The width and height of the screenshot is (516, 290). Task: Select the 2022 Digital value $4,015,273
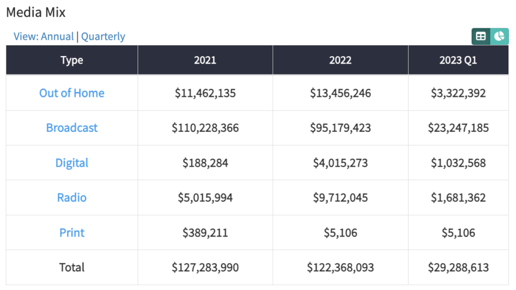point(340,163)
